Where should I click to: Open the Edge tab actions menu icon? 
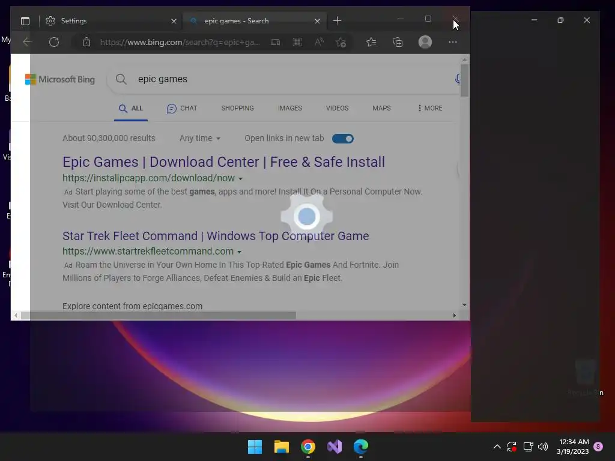(25, 21)
